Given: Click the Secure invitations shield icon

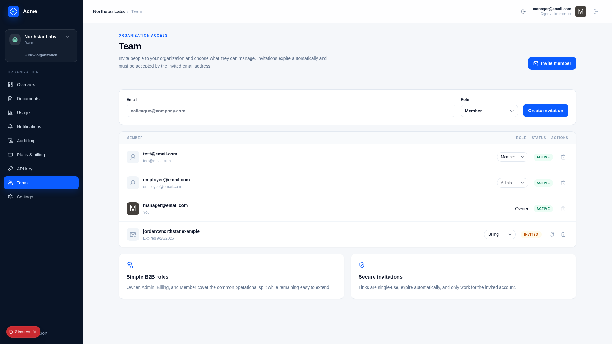Looking at the screenshot, I should [x=362, y=265].
